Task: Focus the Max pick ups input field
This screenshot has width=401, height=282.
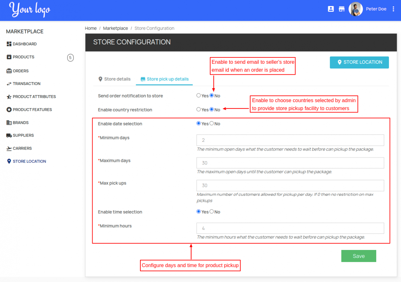Action: [290, 186]
